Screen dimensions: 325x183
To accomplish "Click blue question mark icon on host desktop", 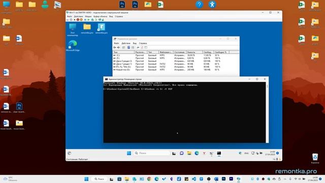I will 199,5.
